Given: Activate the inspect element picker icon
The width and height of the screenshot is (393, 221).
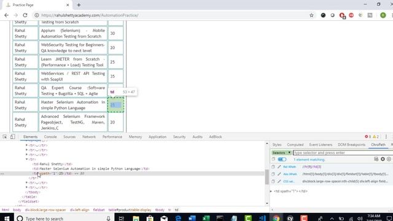Looking at the screenshot, I should [5, 136].
